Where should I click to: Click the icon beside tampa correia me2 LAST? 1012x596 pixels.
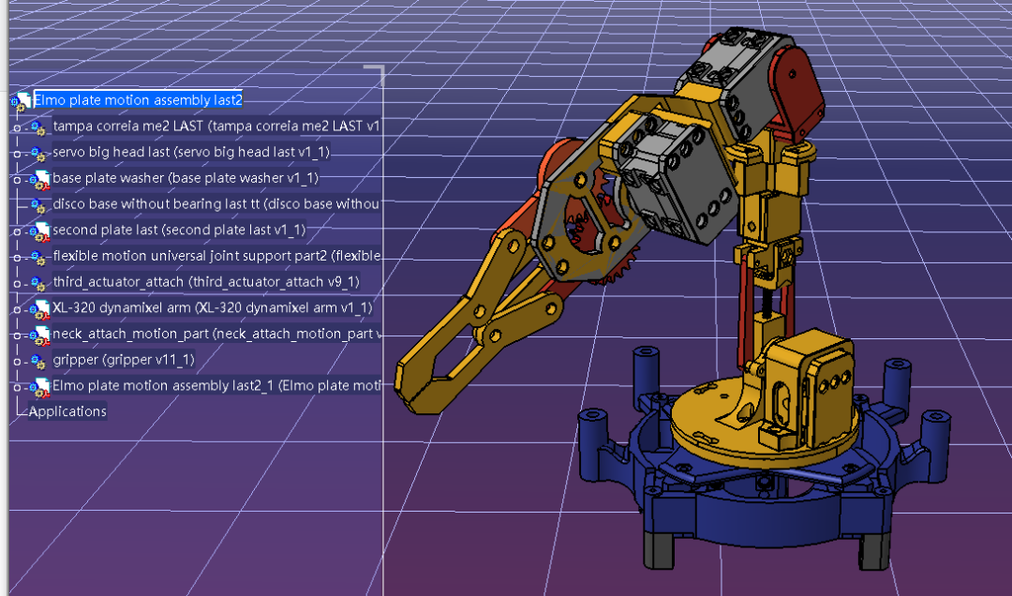[x=38, y=127]
